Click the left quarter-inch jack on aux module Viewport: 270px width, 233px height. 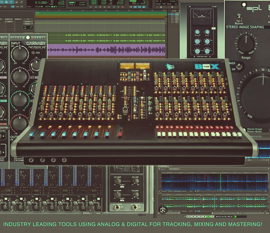click(118, 208)
